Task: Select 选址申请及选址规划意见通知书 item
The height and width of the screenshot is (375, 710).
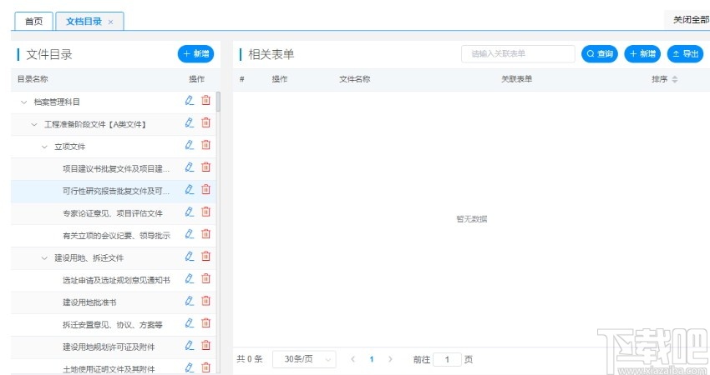Action: coord(116,280)
